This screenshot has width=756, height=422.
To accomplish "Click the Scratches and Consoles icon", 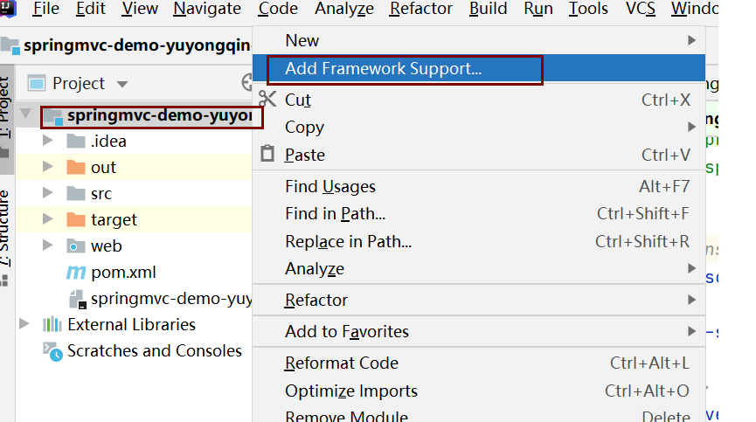I will (x=52, y=351).
